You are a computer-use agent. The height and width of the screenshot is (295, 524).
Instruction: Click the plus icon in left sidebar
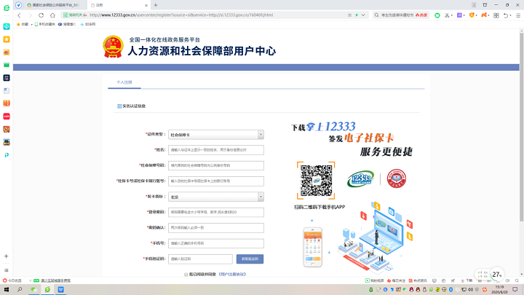click(x=7, y=256)
